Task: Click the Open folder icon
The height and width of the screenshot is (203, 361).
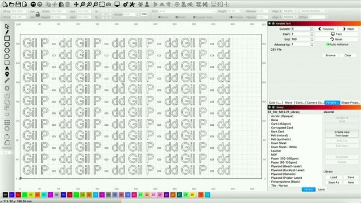Action: (11, 4)
